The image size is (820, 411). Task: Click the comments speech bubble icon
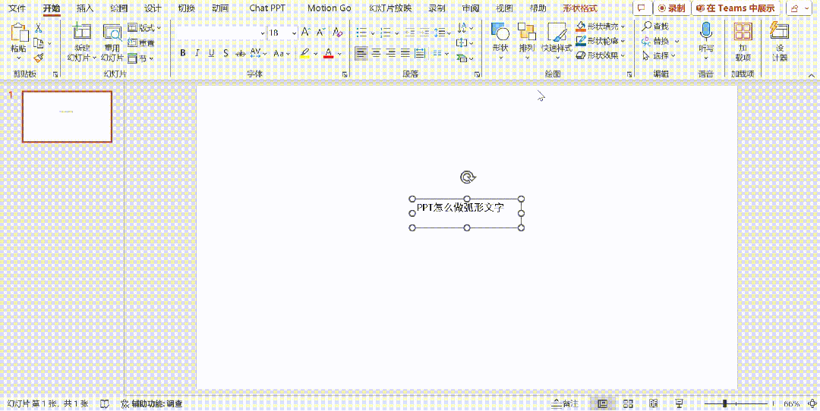coord(641,8)
